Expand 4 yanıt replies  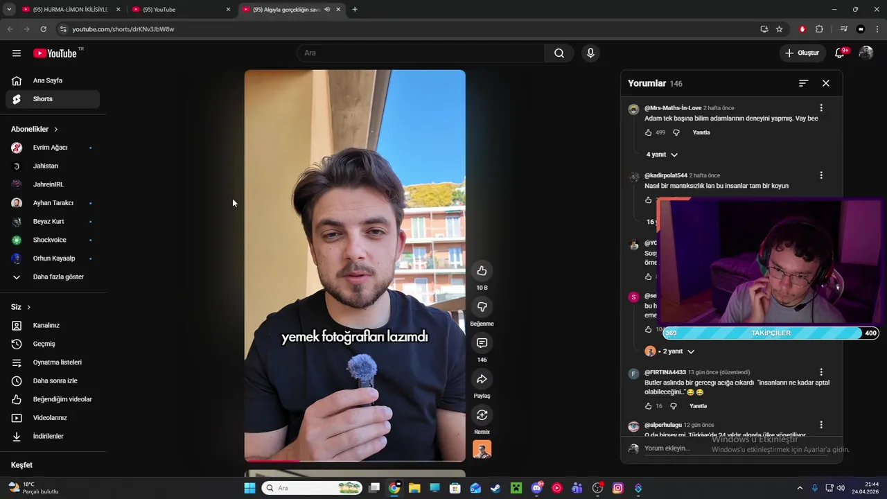662,155
